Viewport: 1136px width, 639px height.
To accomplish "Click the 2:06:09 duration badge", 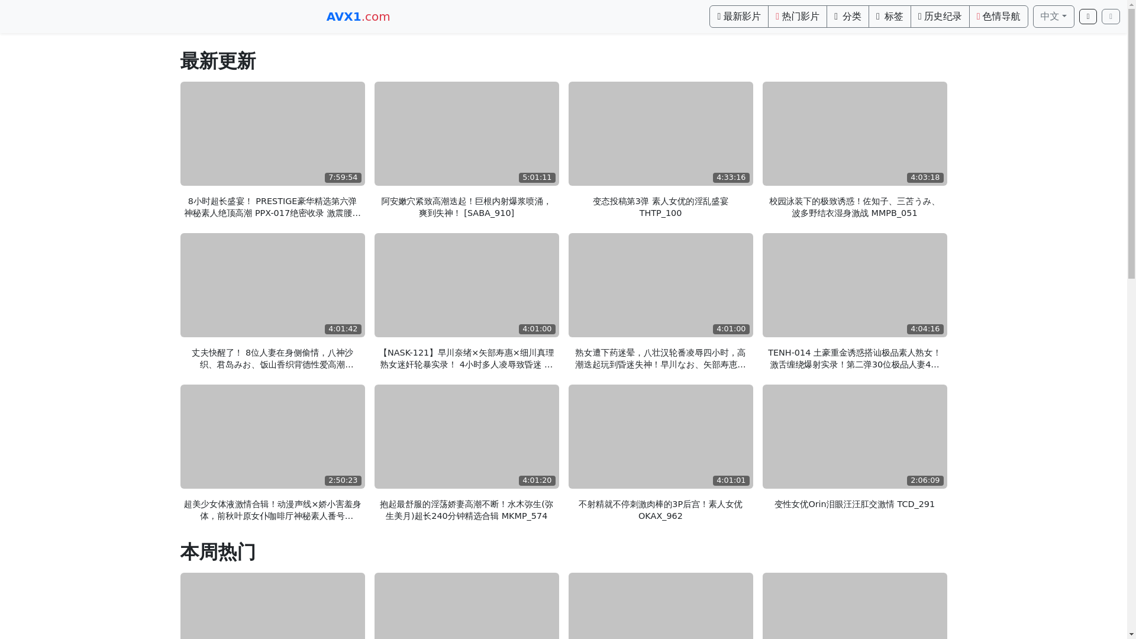I will click(x=925, y=480).
